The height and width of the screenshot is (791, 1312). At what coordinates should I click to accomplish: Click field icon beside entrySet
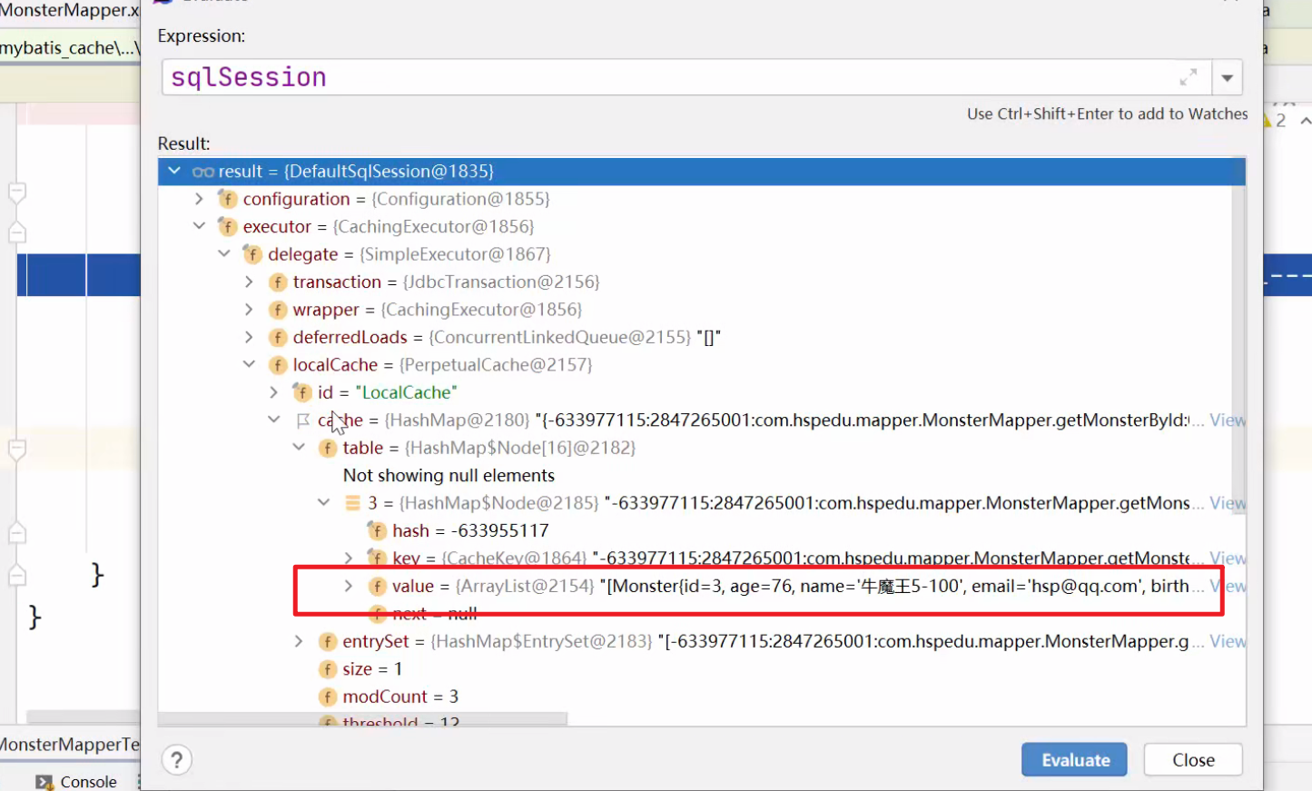pyautogui.click(x=328, y=641)
